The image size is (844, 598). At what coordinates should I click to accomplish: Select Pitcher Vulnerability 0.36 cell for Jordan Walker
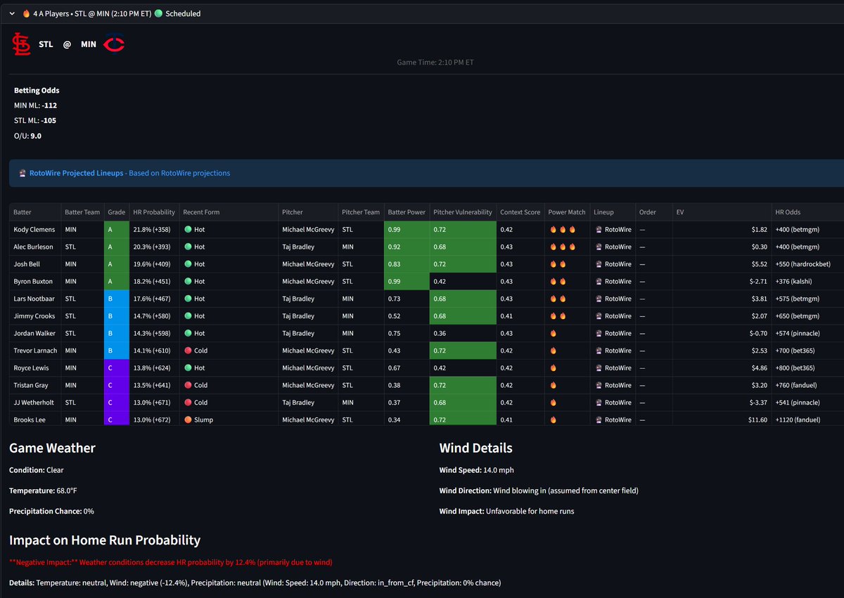[463, 333]
